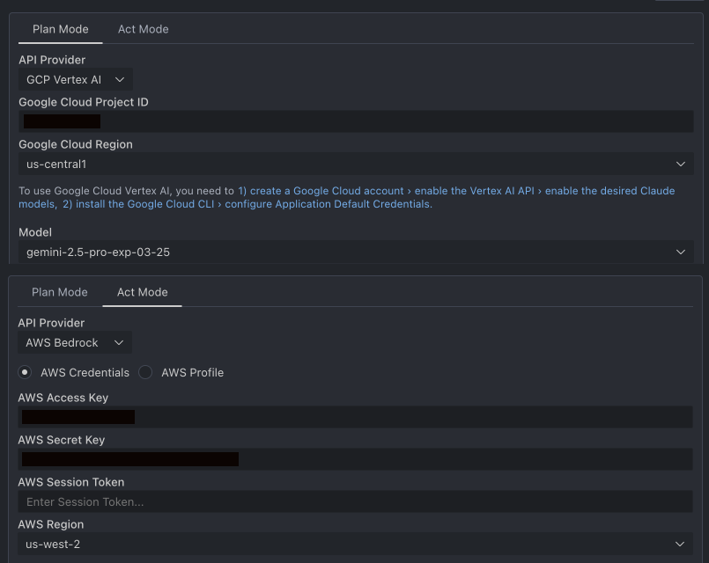Select the AWS Credentials radio button
The height and width of the screenshot is (563, 709).
coord(25,372)
